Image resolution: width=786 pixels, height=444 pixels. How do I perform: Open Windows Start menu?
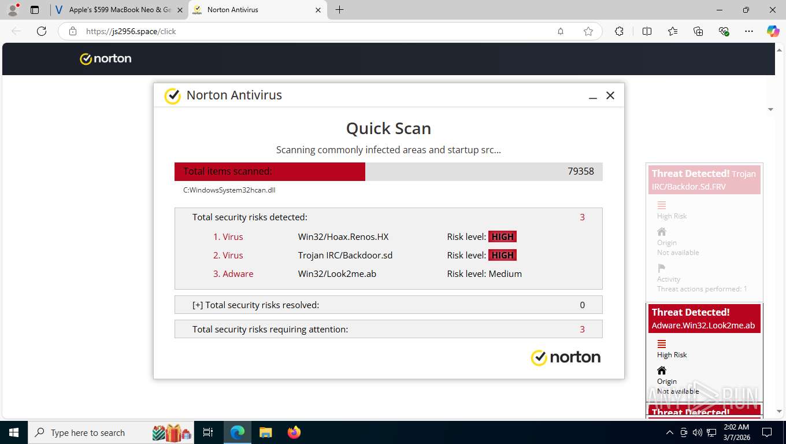(x=13, y=432)
